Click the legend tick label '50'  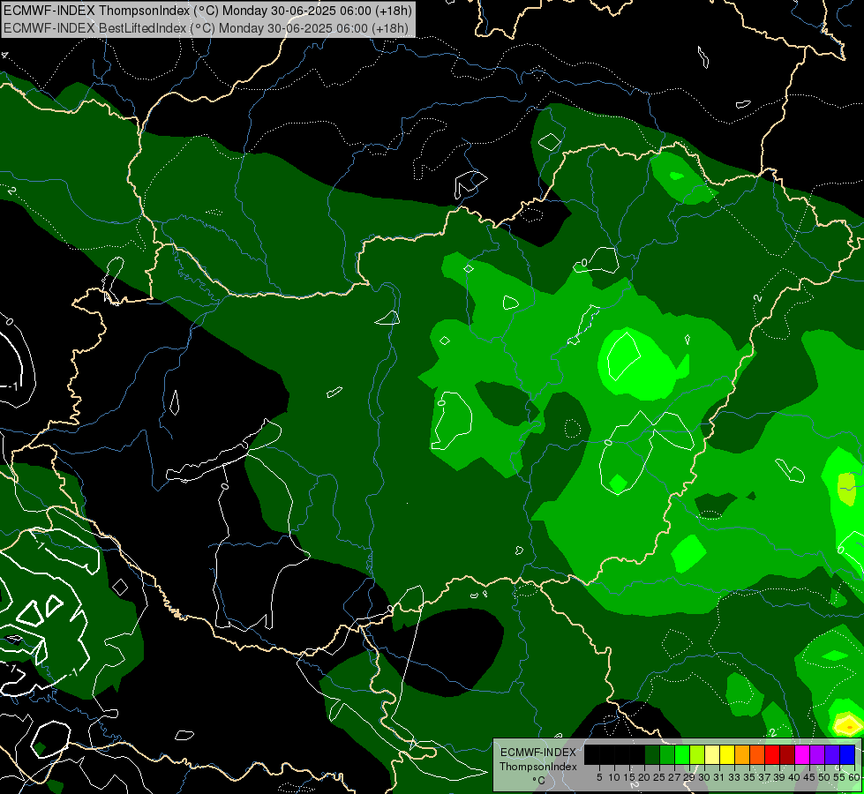(x=824, y=777)
